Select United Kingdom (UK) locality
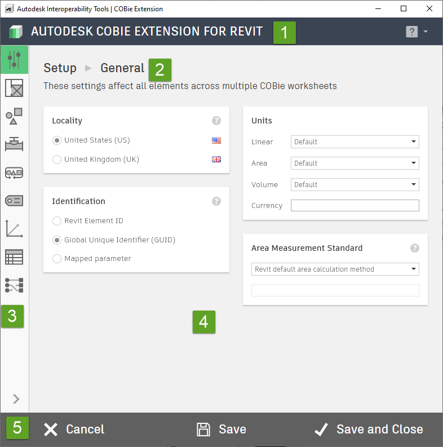The image size is (443, 447). click(96, 160)
